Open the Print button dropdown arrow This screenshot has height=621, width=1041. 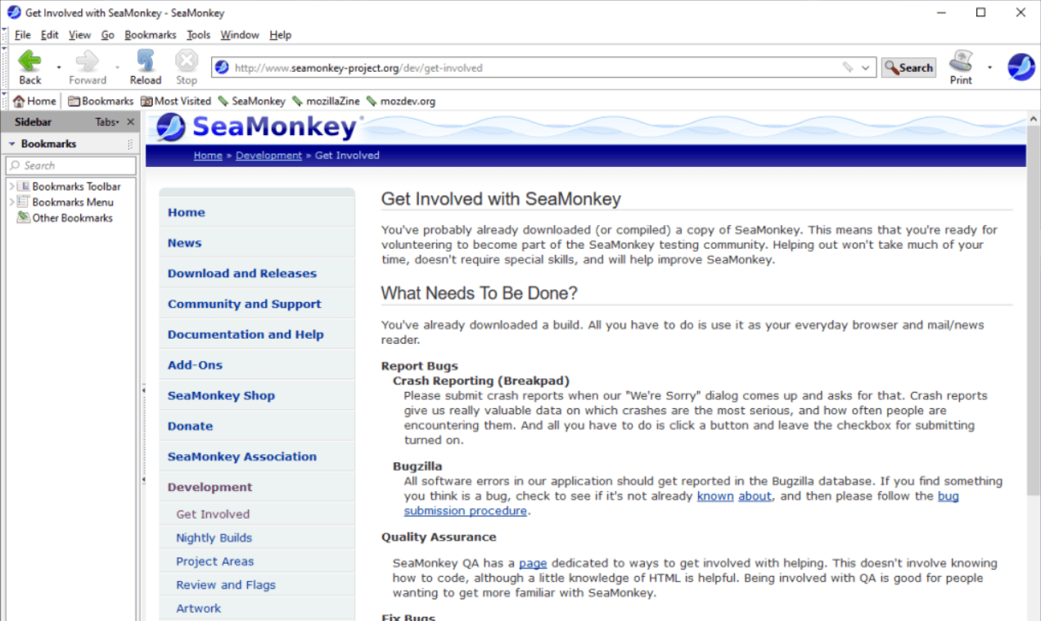pos(989,67)
